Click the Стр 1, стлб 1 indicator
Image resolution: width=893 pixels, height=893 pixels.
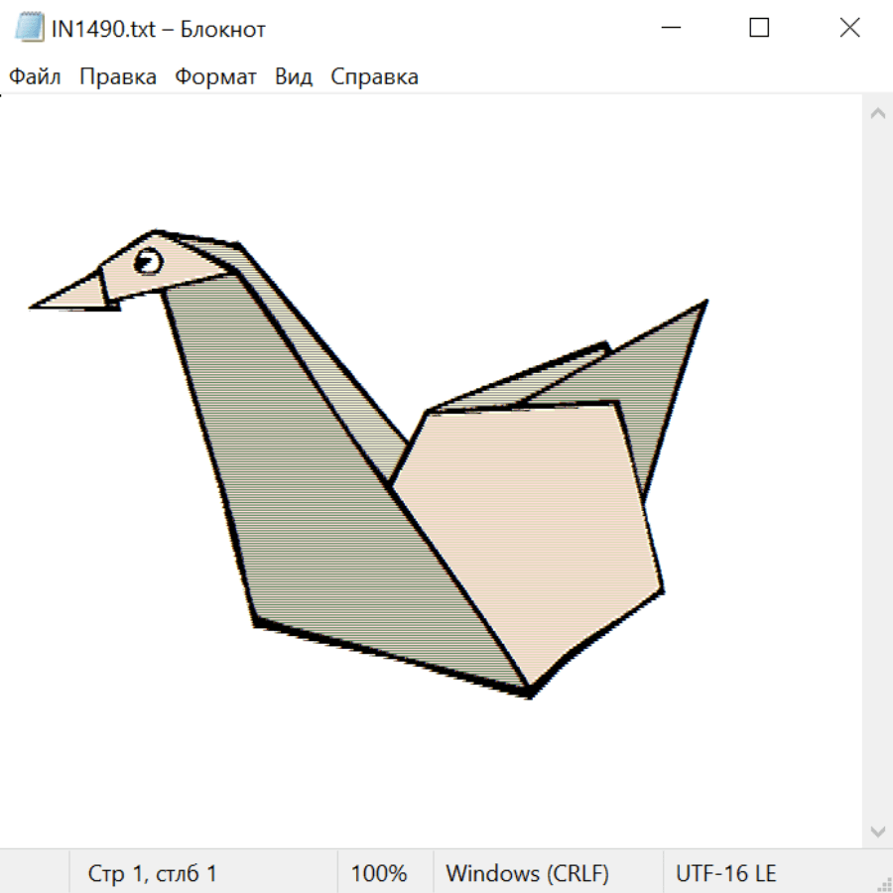point(152,874)
